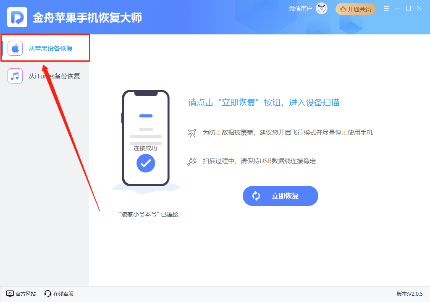Screen dimensions: 430x302
Task: Click the USB cable tip icon
Action: (192, 161)
